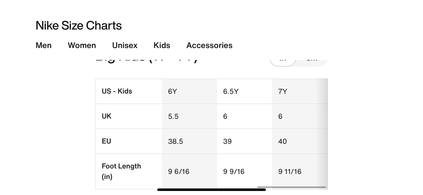Select the Unisex tab
The height and width of the screenshot is (195, 423).
coord(125,45)
